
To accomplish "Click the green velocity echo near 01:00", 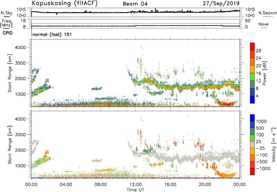I will click(x=40, y=162).
